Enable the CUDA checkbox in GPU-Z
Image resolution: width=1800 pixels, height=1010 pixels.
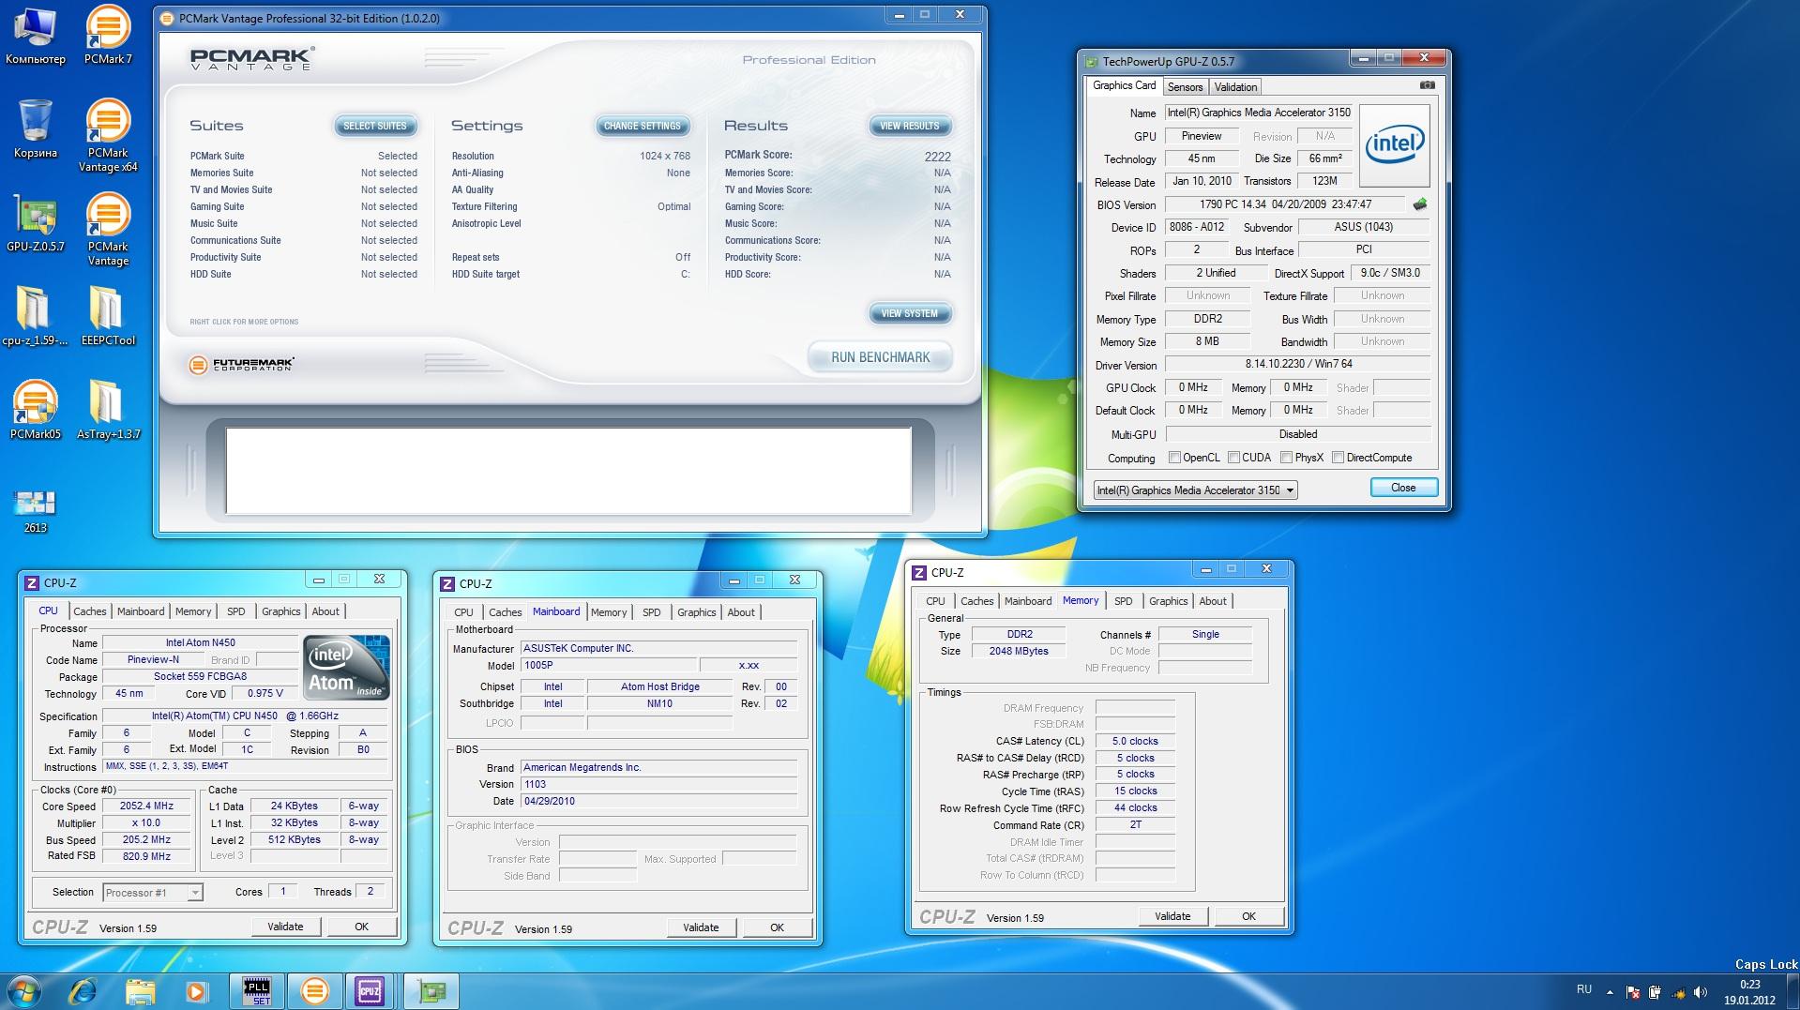pyautogui.click(x=1233, y=458)
